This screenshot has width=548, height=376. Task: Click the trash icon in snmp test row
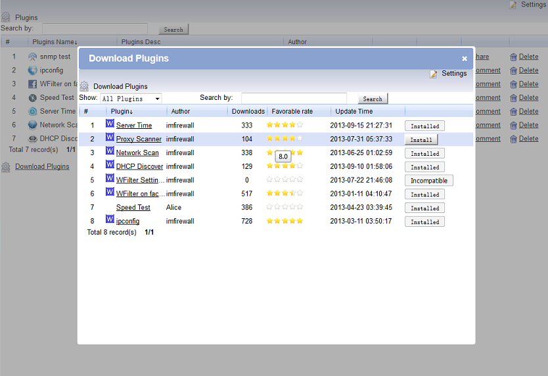point(513,57)
